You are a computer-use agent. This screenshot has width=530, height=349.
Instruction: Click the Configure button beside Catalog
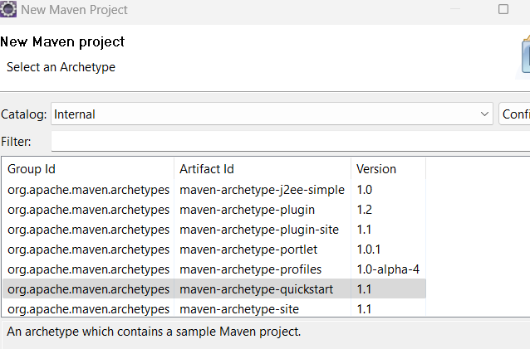coord(514,114)
